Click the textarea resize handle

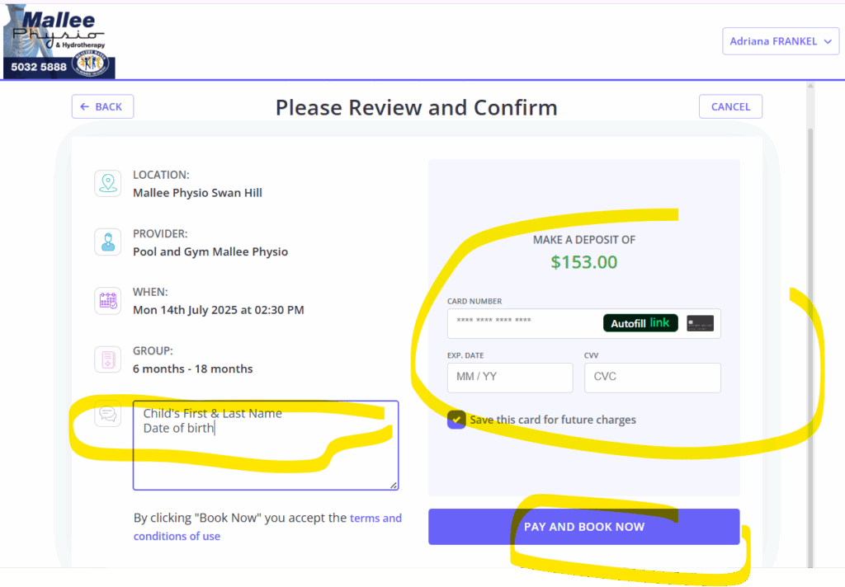[x=394, y=486]
